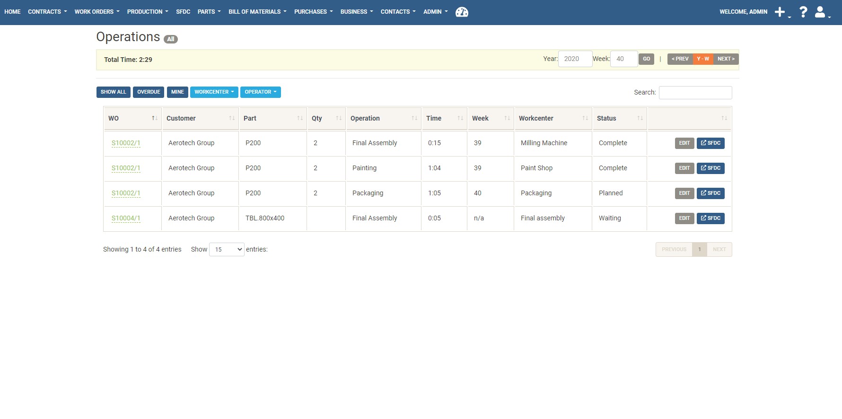Screen dimensions: 842x419
Task: Click the Go button
Action: tap(646, 59)
